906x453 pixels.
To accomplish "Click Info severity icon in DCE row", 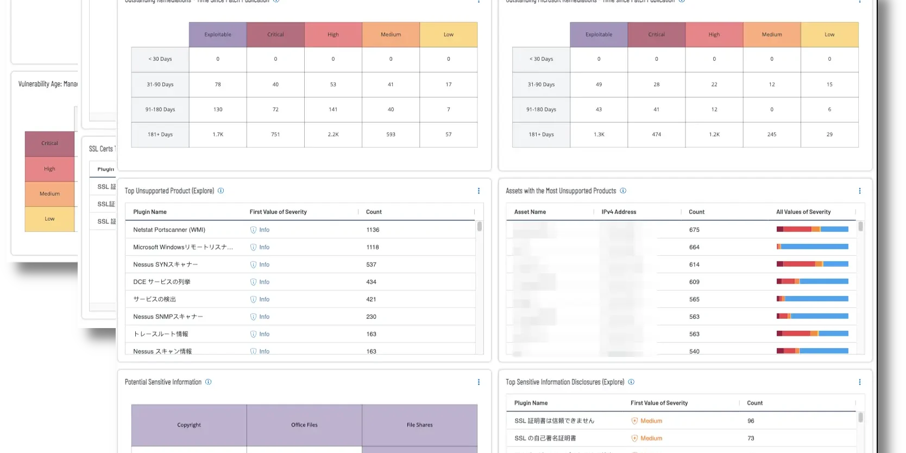I will (253, 282).
